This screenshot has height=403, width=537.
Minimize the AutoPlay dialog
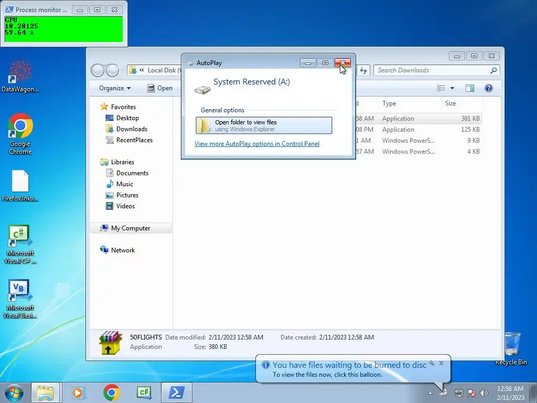tap(308, 63)
